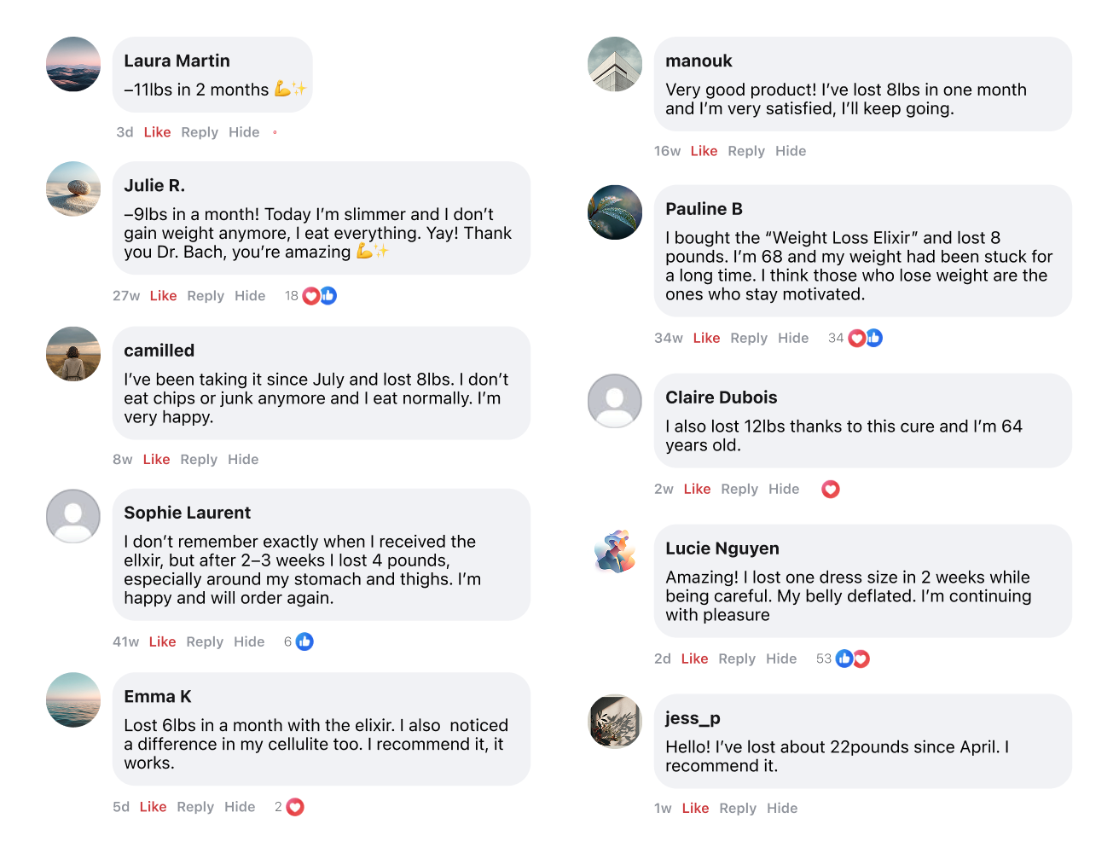Image resolution: width=1119 pixels, height=853 pixels.
Task: Hide camilled's comment
Action: pyautogui.click(x=243, y=459)
